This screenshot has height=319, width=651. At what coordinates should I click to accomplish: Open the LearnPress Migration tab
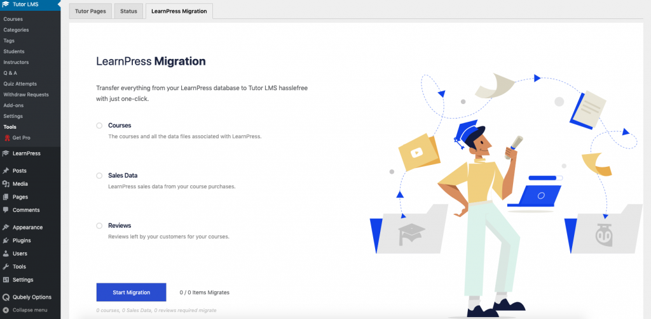(179, 11)
